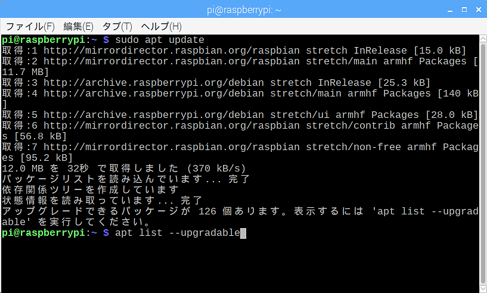This screenshot has width=487, height=293.
Task: Click the text '12.0 MB を 32秒 で取得しました'
Action: tap(90, 169)
